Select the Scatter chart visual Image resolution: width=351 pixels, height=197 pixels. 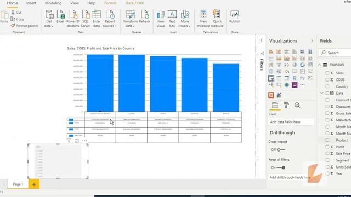(x=286, y=65)
